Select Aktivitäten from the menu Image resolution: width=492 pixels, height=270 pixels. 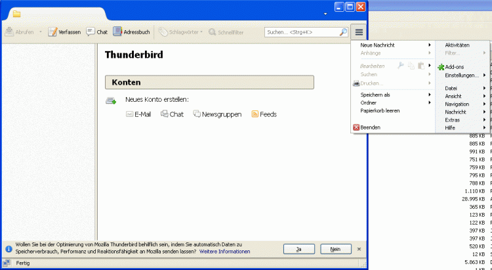pyautogui.click(x=457, y=45)
